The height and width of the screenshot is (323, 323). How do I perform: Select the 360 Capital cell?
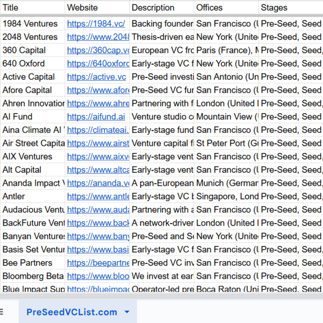[32, 50]
